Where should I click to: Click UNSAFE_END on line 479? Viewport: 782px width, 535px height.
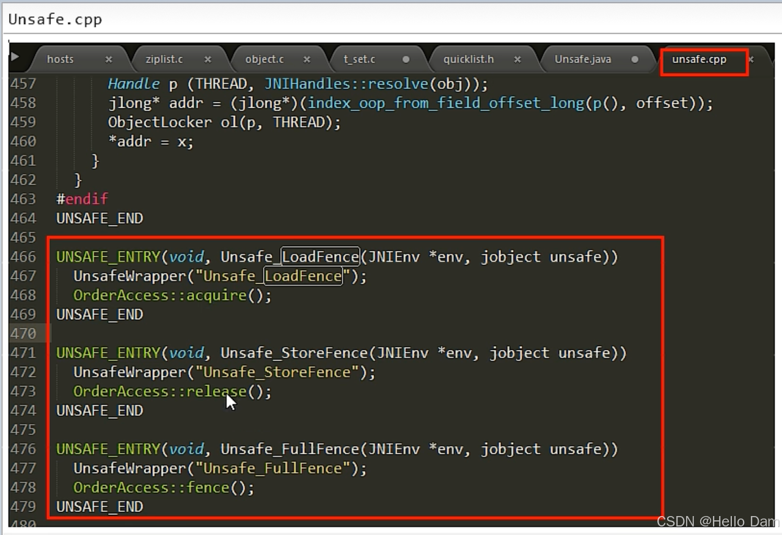pos(100,506)
